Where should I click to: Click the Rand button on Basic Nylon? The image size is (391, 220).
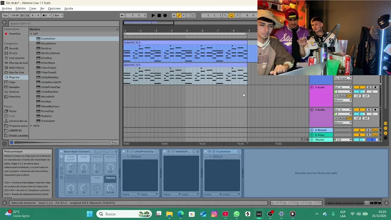point(97,152)
